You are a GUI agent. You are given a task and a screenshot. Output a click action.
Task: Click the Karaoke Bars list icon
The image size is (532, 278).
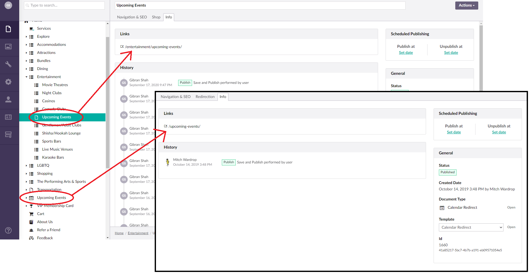pyautogui.click(x=36, y=158)
